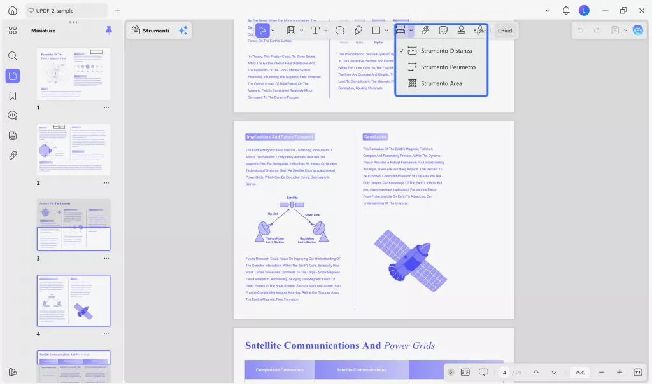Viewport: 652px width, 384px height.
Task: Edit the current page number field
Action: pyautogui.click(x=504, y=373)
